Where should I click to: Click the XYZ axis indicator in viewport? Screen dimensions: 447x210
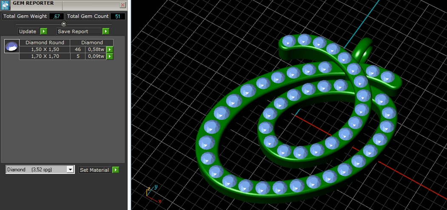[153, 194]
